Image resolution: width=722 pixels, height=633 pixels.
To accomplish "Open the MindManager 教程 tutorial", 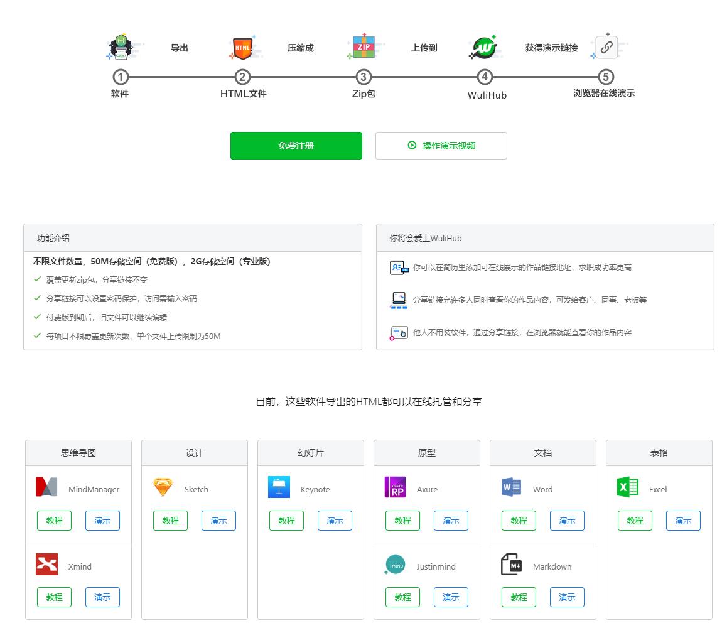I will point(55,521).
